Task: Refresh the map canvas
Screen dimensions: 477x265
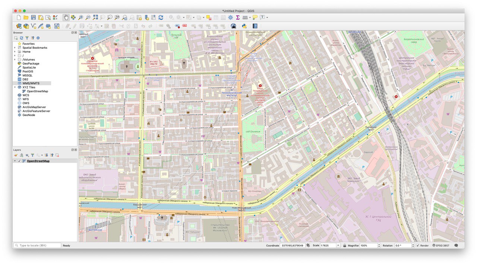Action: tap(161, 17)
